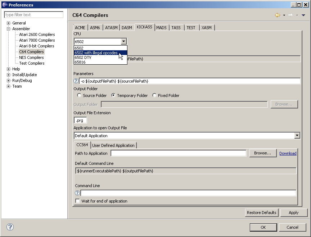Open the User Defined Application tab
Viewport: 311px width, 237px height.
pyautogui.click(x=113, y=145)
